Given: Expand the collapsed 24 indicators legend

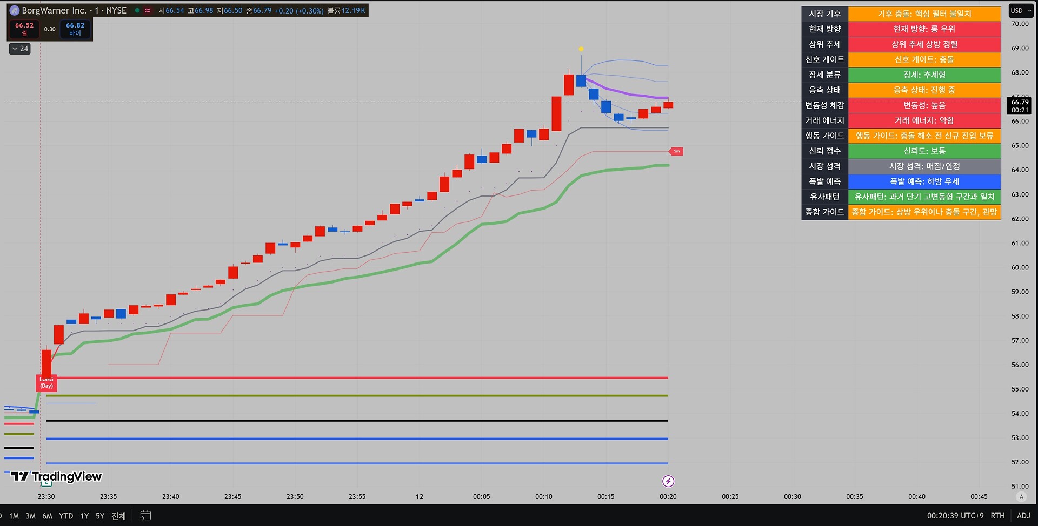Looking at the screenshot, I should (20, 49).
